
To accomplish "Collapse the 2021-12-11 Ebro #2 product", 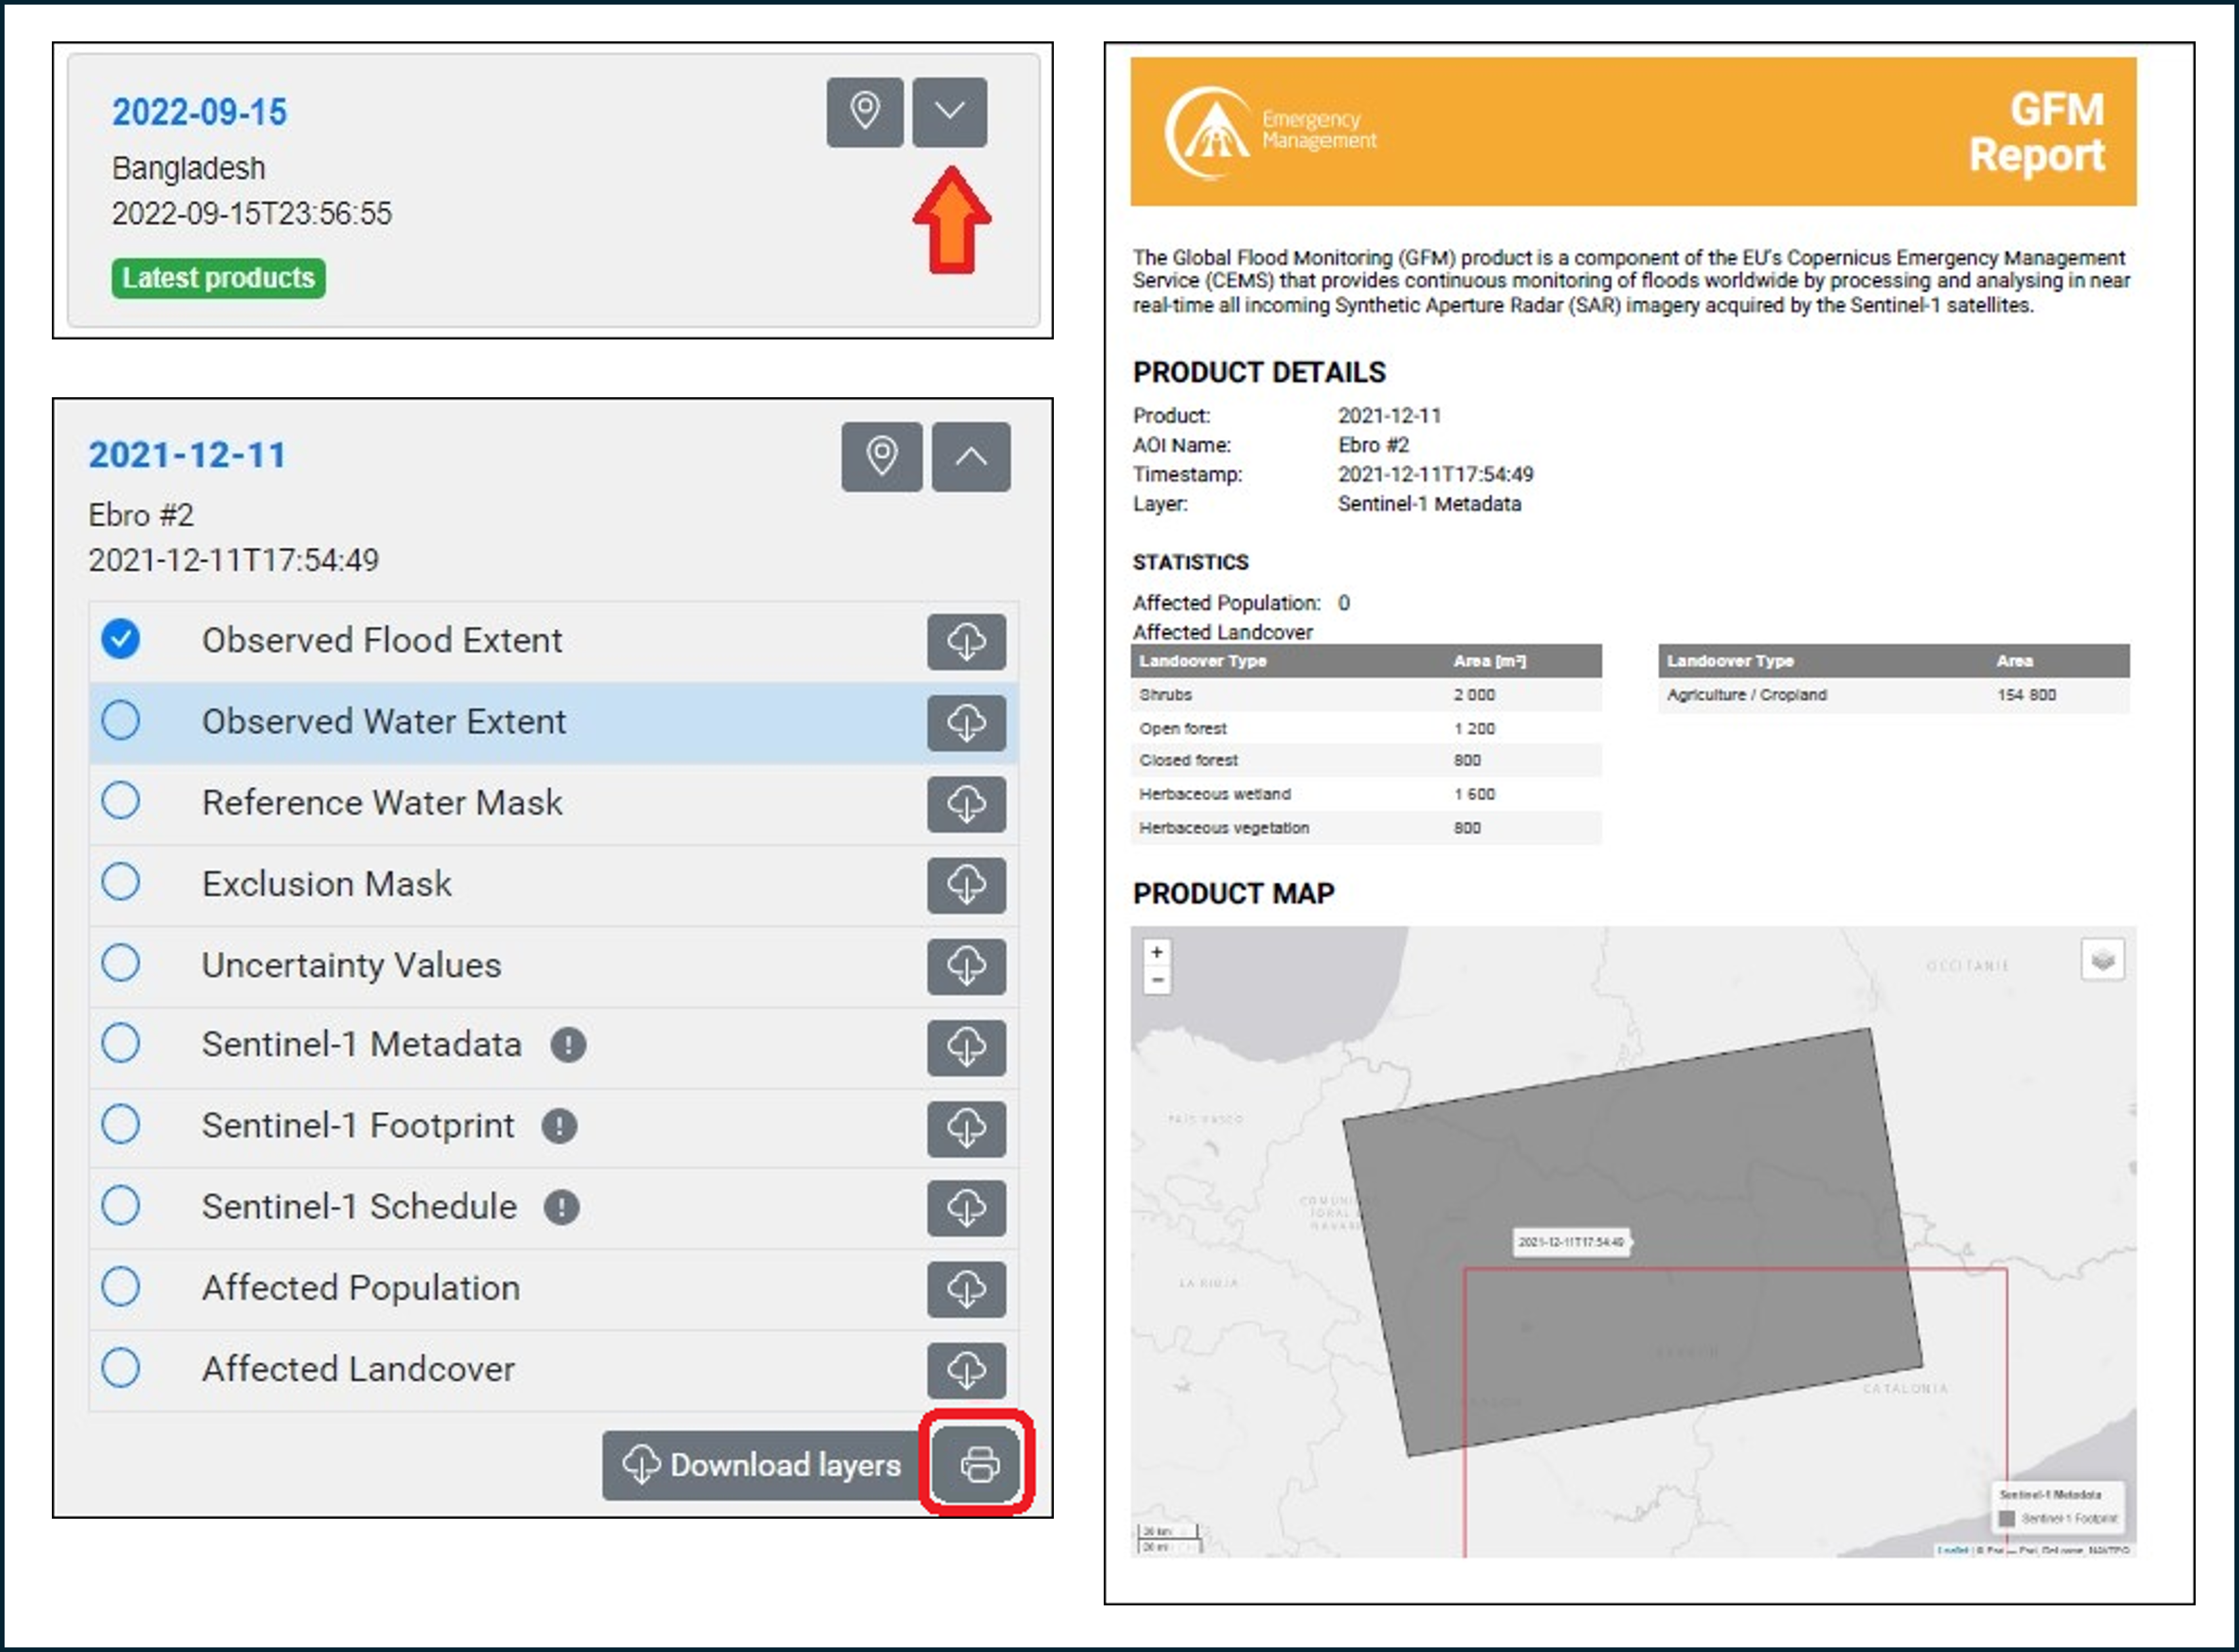I will click(x=970, y=457).
